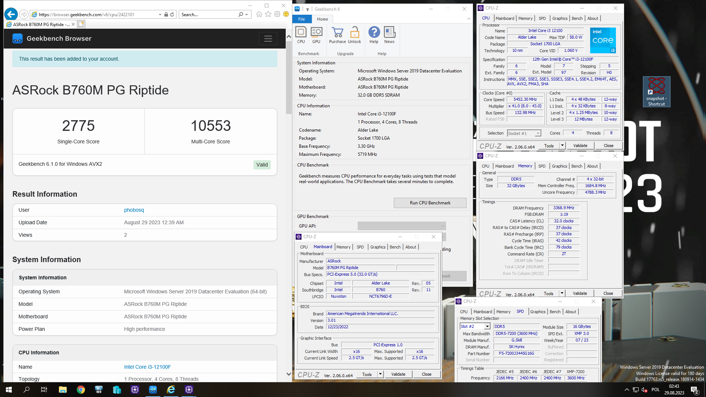Open taskbar search magnifier
Viewport: 706px width, 397px height.
pos(26,390)
